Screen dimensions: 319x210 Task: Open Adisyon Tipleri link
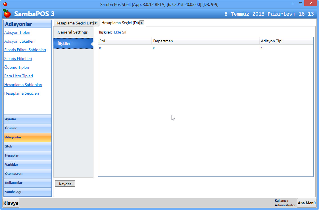pyautogui.click(x=17, y=33)
